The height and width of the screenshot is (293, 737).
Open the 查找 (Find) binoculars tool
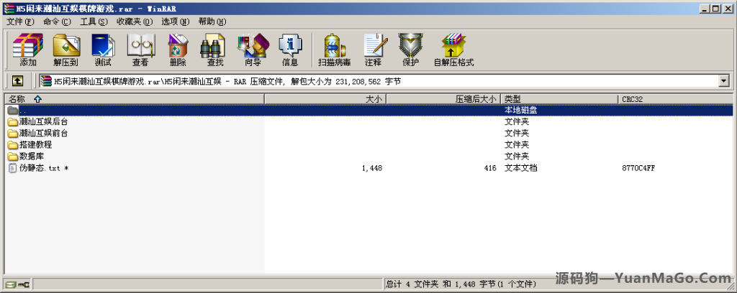pos(215,49)
